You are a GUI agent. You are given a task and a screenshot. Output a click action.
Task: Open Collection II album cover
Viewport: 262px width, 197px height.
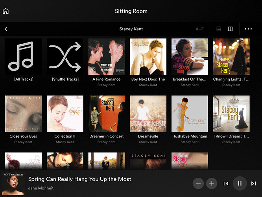coord(65,113)
